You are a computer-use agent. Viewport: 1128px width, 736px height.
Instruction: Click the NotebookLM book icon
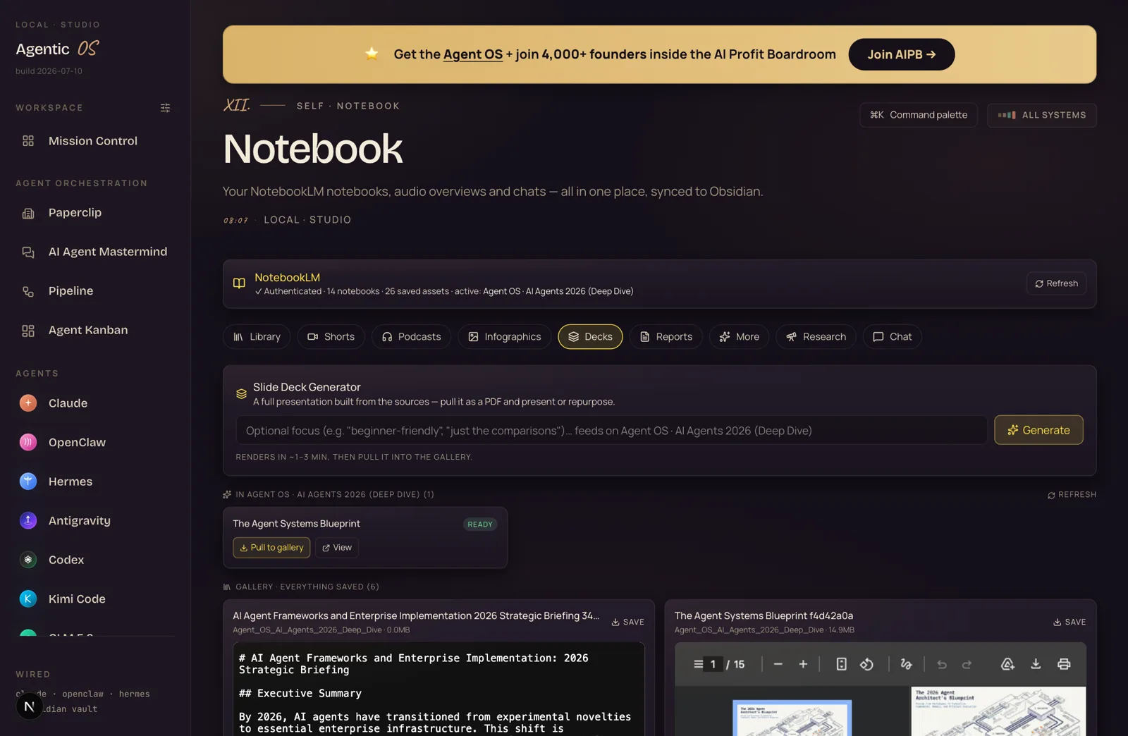pos(239,283)
